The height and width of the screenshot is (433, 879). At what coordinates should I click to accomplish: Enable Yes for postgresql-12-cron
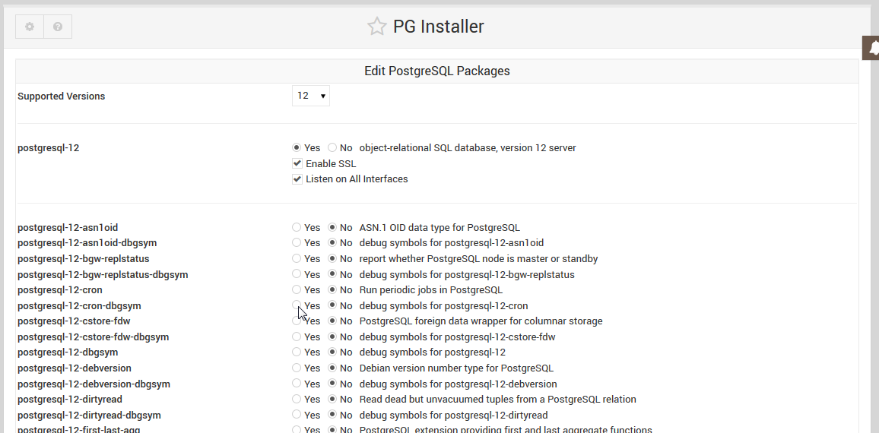tap(297, 289)
